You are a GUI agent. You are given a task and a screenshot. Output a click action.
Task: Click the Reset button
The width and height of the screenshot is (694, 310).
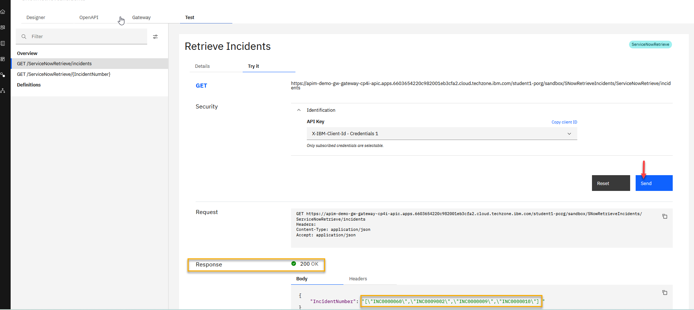(610, 183)
